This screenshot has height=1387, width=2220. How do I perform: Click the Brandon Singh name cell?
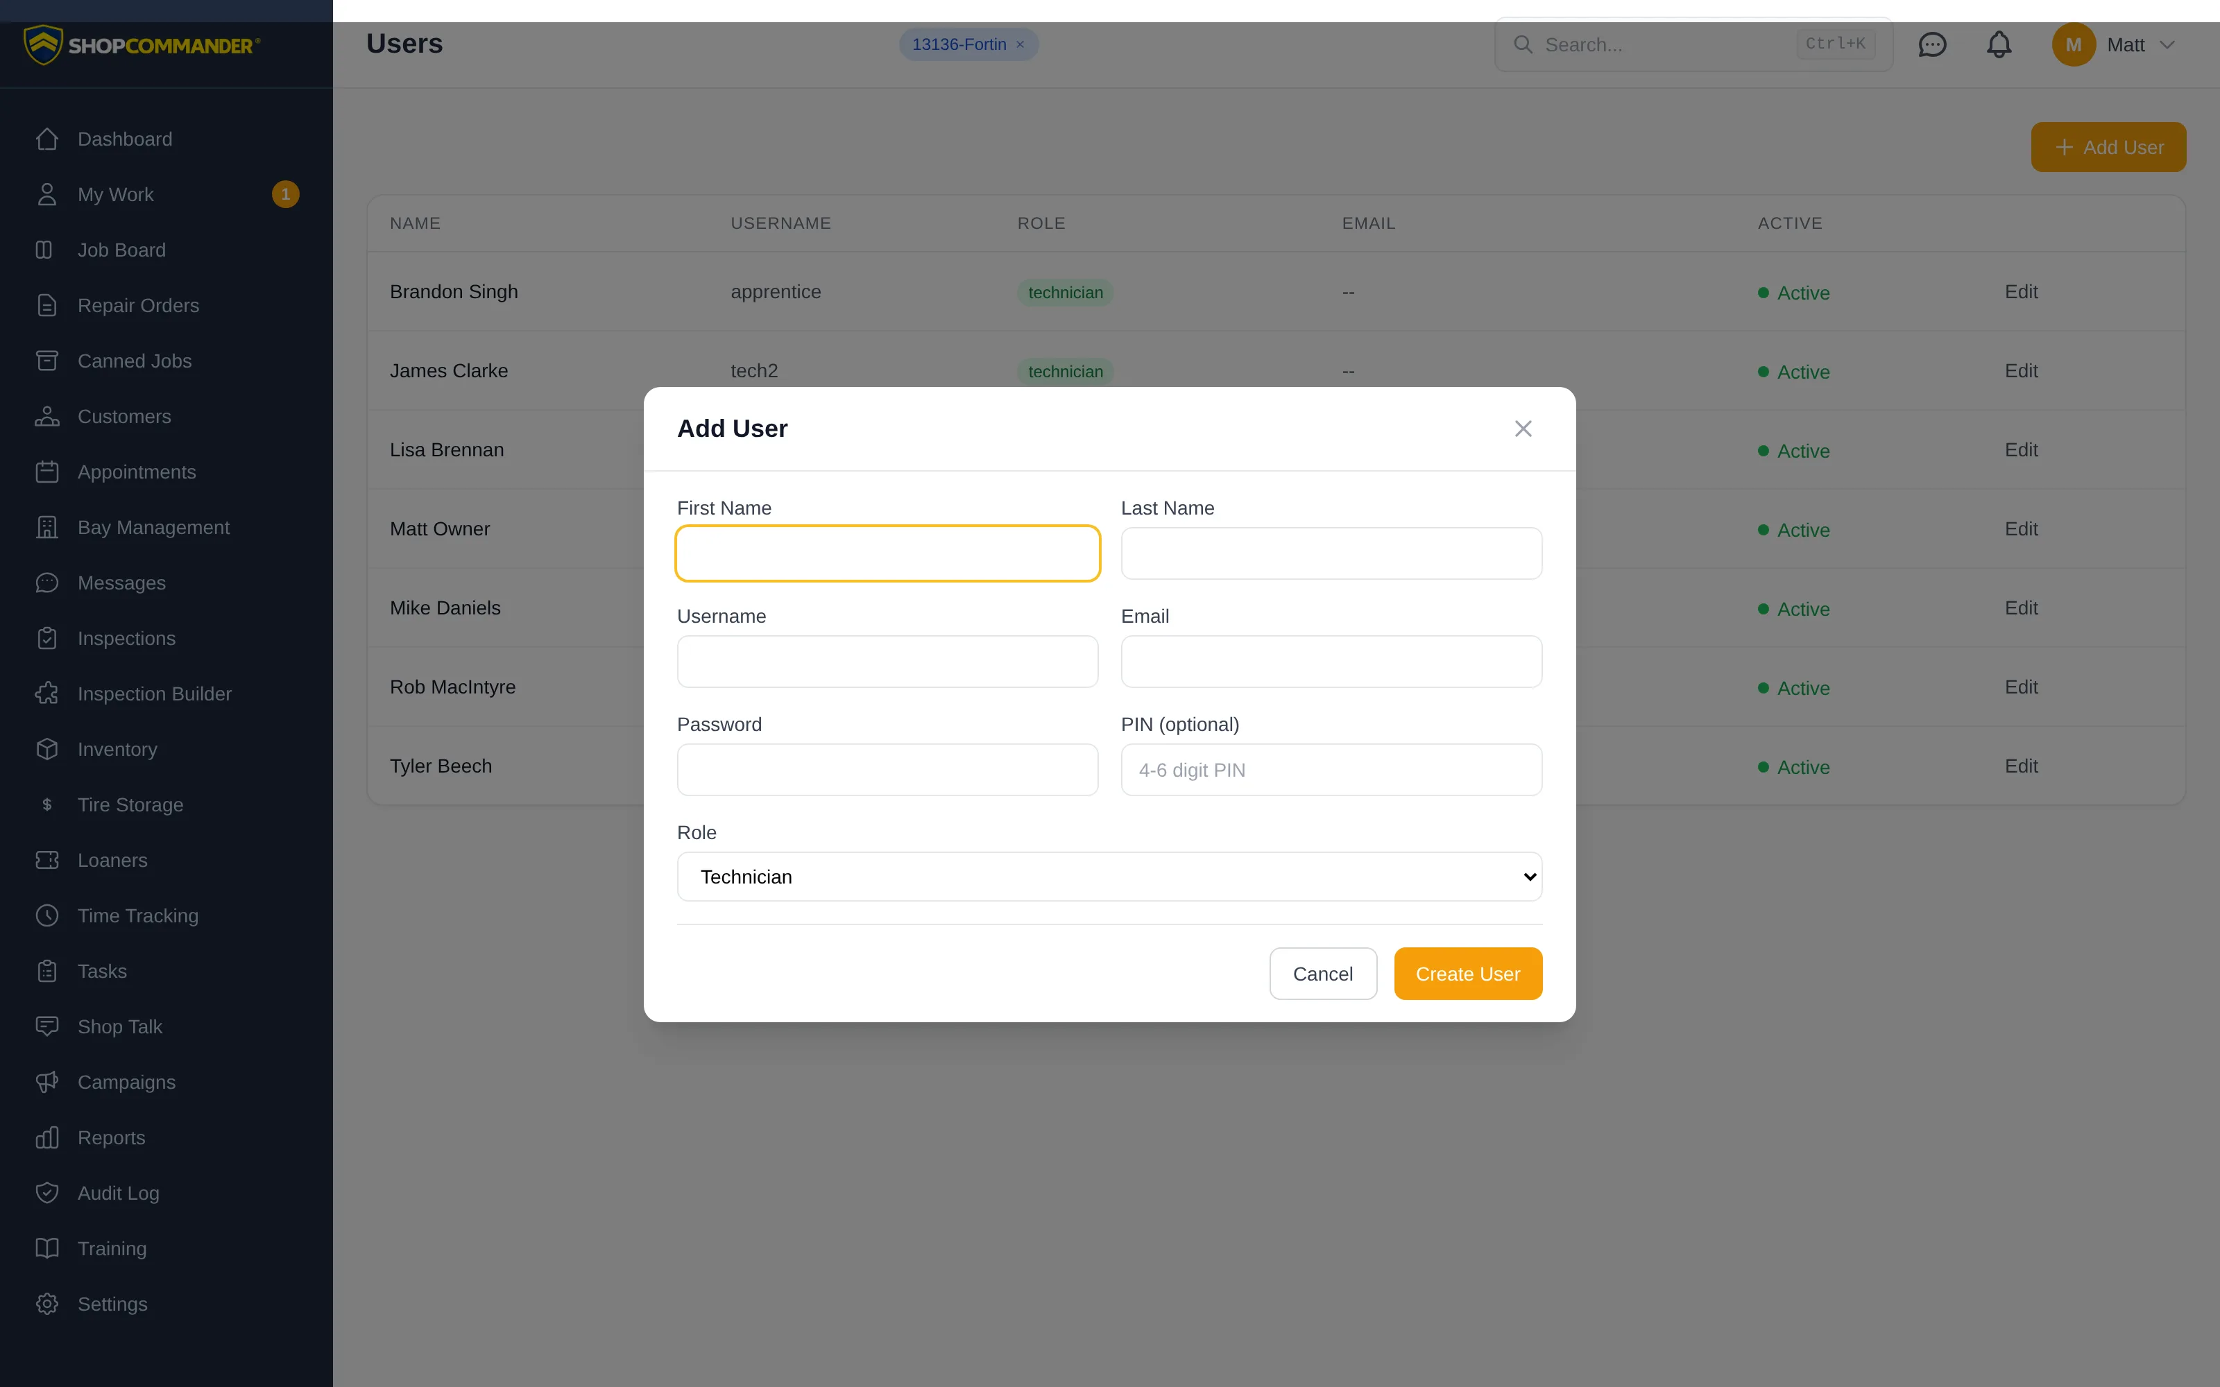click(453, 292)
